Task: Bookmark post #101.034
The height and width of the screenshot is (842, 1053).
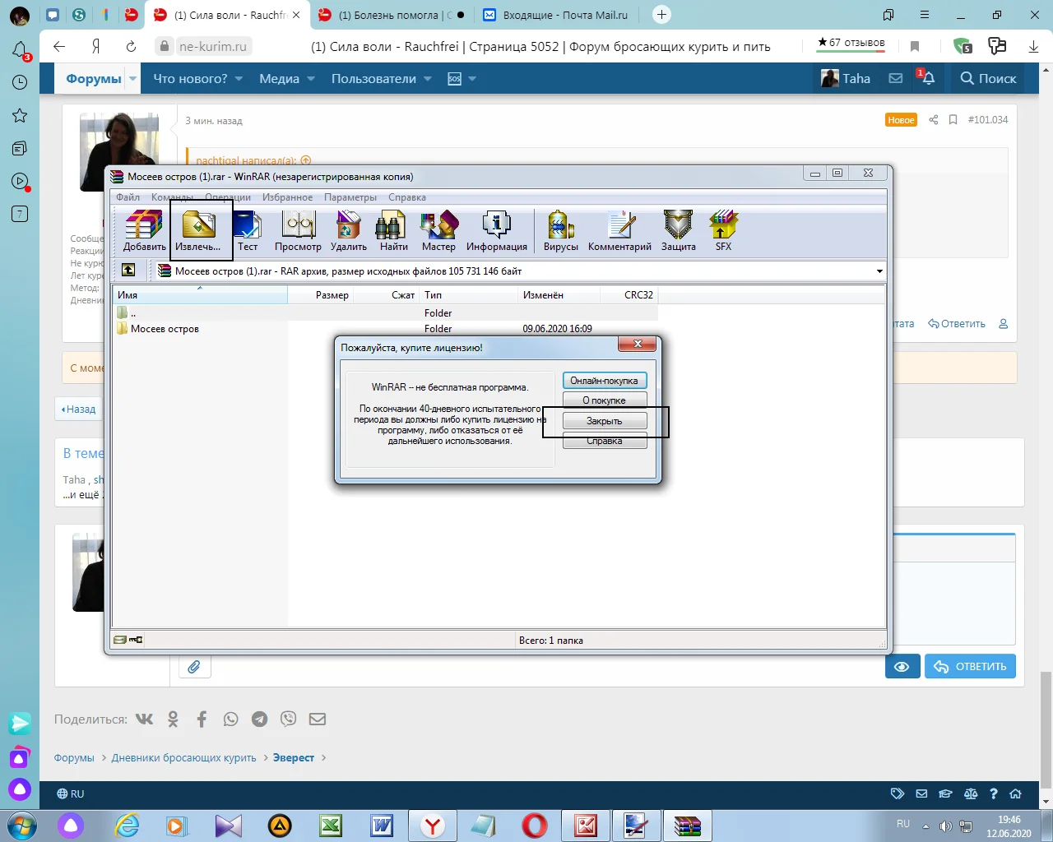Action: (x=953, y=120)
